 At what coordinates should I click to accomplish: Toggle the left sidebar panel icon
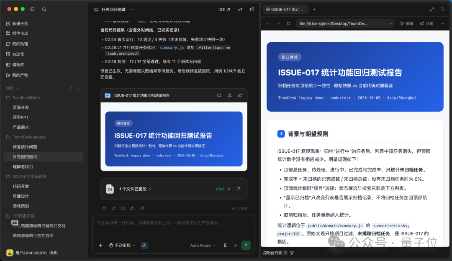pos(33,9)
